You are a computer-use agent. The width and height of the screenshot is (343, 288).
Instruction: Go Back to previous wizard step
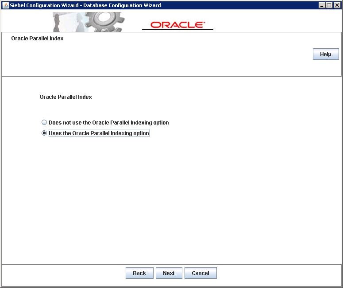pos(139,273)
